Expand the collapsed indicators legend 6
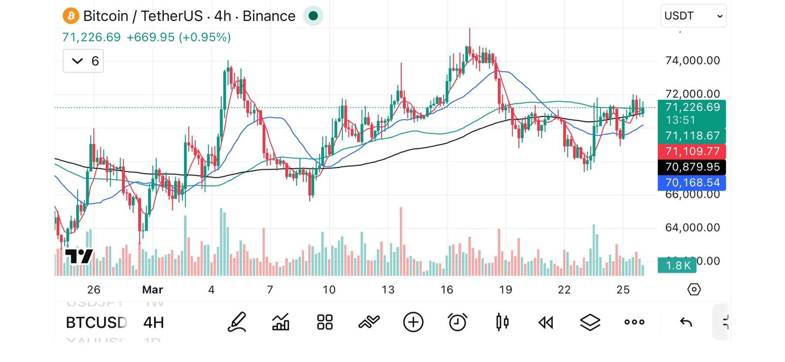Screen dimensions: 785x362 tap(83, 61)
